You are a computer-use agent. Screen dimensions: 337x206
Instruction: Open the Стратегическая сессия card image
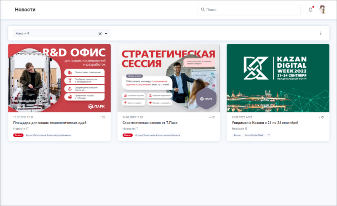[168, 78]
